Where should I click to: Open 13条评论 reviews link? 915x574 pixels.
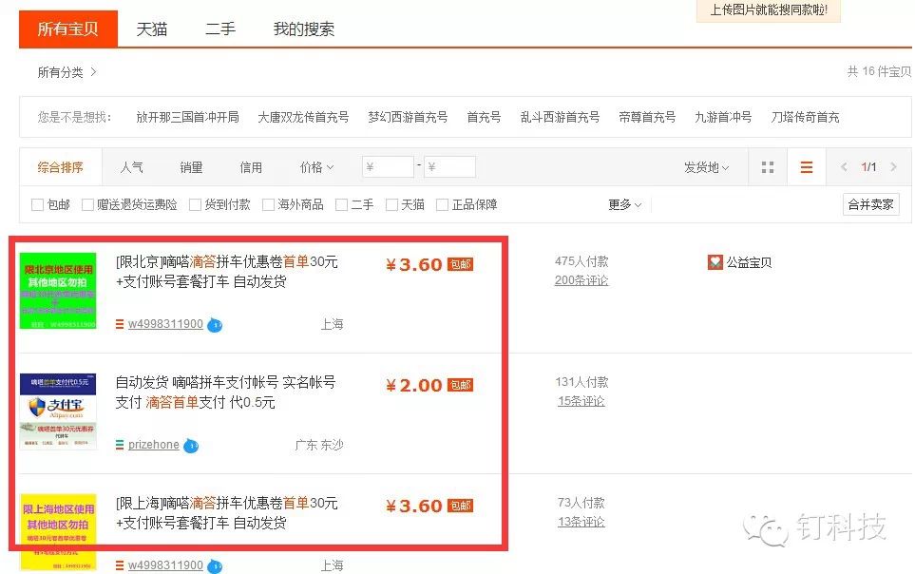[581, 522]
